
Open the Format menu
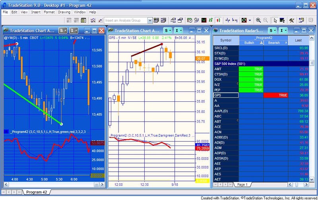click(x=49, y=12)
